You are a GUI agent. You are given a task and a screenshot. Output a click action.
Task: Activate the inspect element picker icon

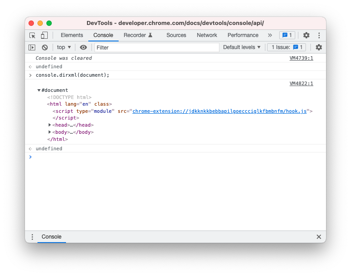(x=33, y=35)
